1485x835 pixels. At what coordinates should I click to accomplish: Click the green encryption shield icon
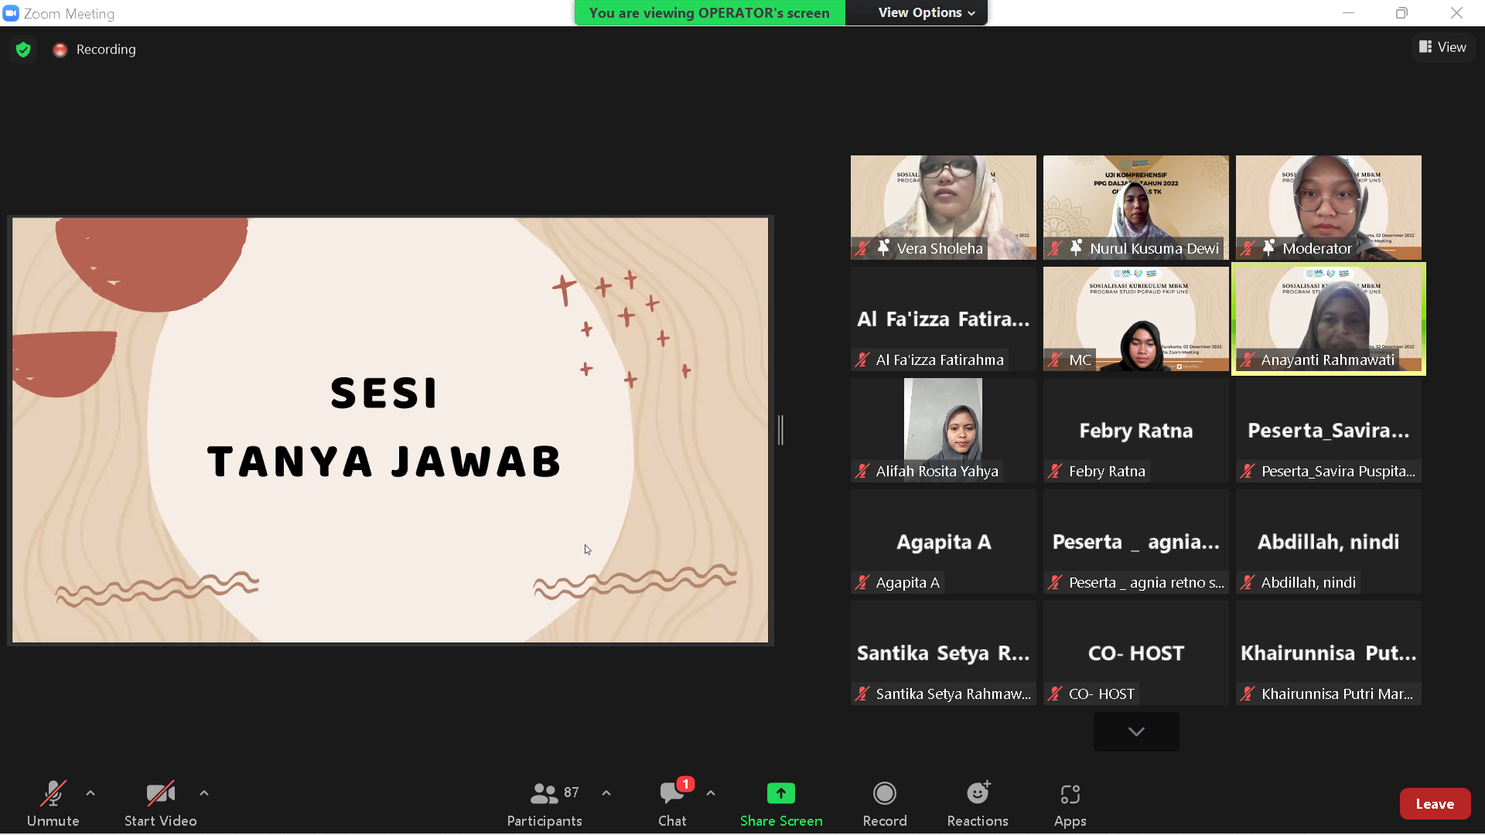tap(23, 49)
